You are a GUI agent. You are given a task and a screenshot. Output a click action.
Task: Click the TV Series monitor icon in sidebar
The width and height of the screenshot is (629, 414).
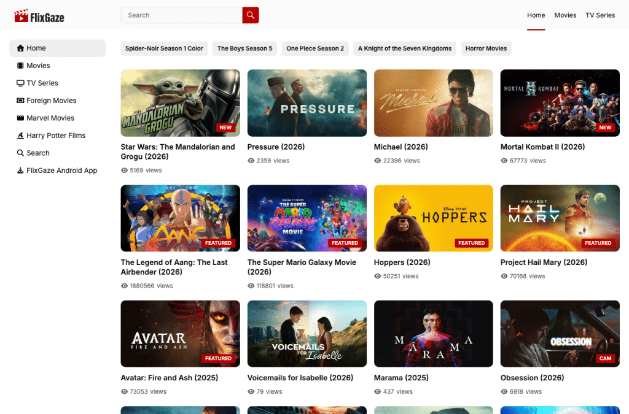pyautogui.click(x=20, y=83)
